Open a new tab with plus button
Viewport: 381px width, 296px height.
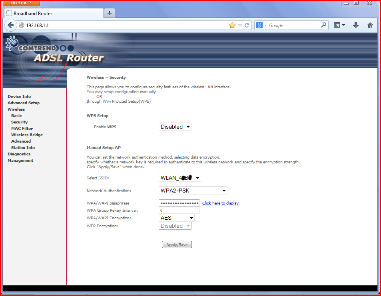pyautogui.click(x=109, y=13)
